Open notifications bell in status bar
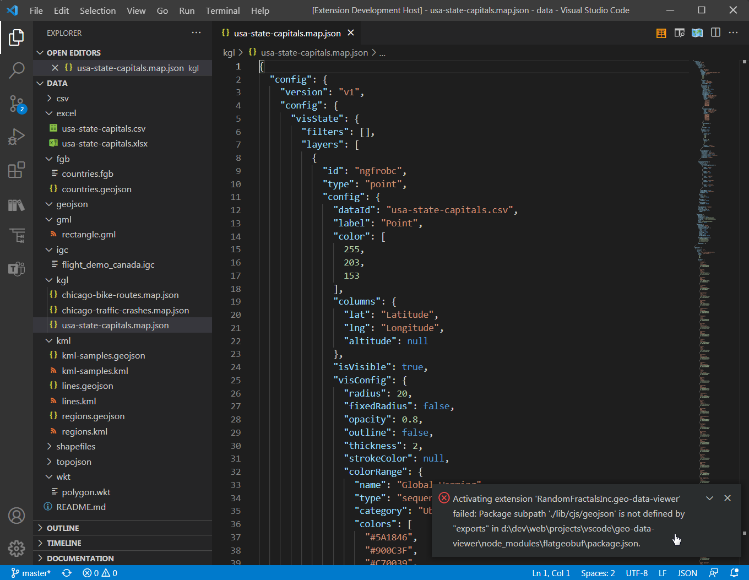This screenshot has width=749, height=580. point(734,573)
